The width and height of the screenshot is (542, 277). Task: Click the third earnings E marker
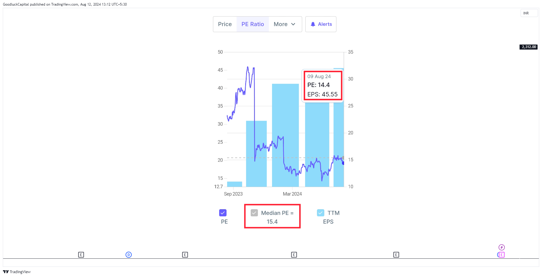coord(294,255)
